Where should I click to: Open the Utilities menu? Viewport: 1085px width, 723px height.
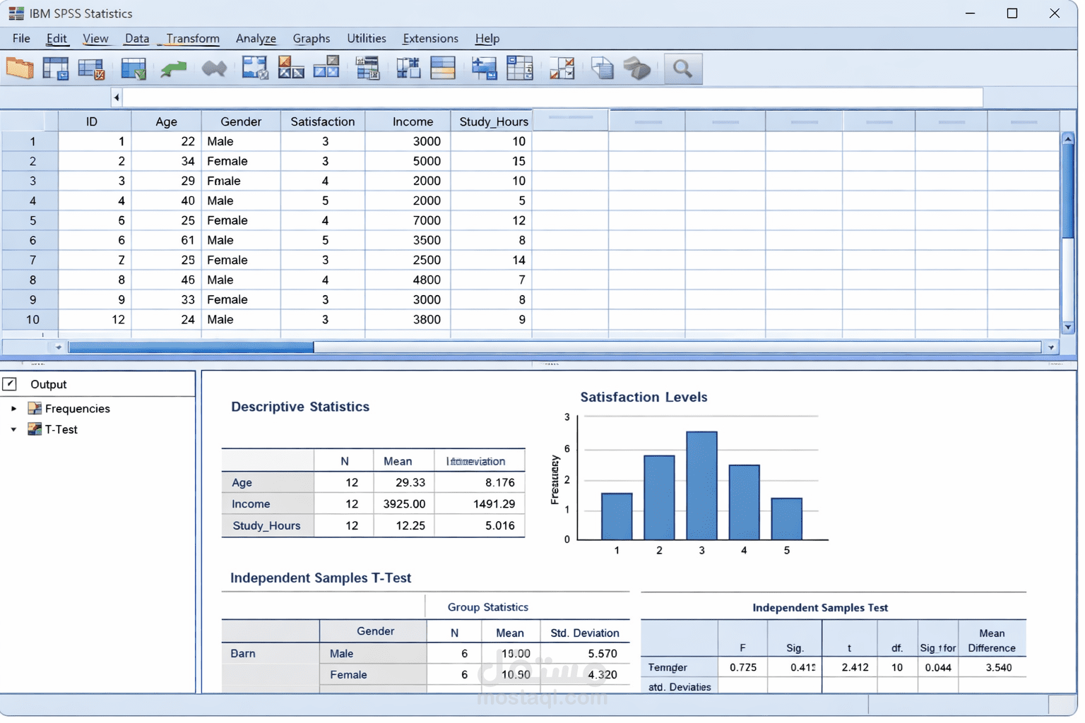tap(367, 38)
